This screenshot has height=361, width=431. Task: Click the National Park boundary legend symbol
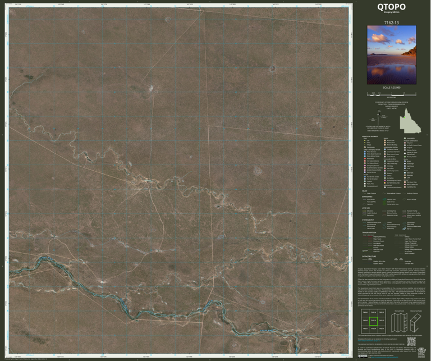coord(384,199)
